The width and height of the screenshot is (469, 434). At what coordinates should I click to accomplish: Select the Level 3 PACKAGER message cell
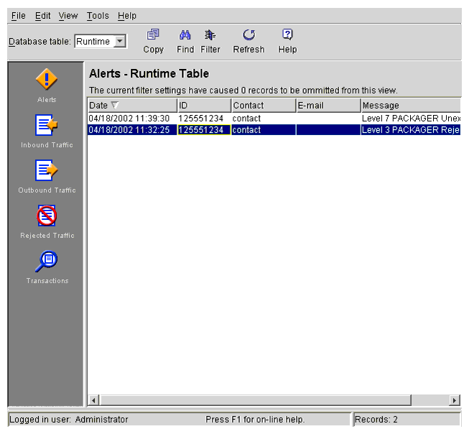click(x=411, y=130)
